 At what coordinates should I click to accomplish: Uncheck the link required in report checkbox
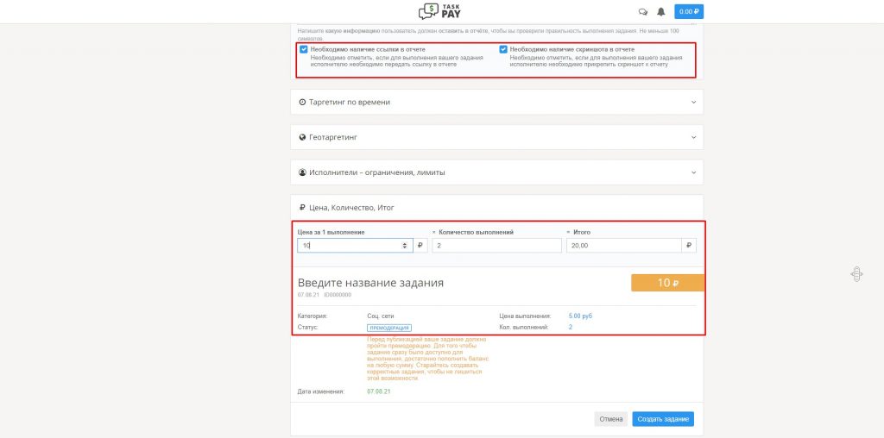tap(304, 49)
